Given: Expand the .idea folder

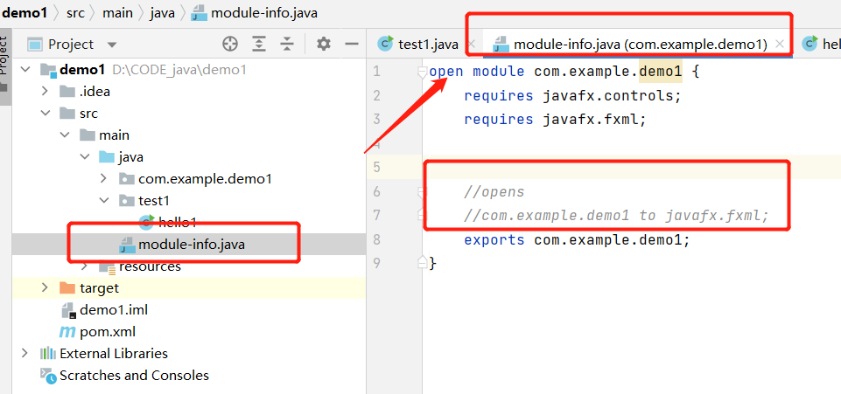Looking at the screenshot, I should point(45,91).
